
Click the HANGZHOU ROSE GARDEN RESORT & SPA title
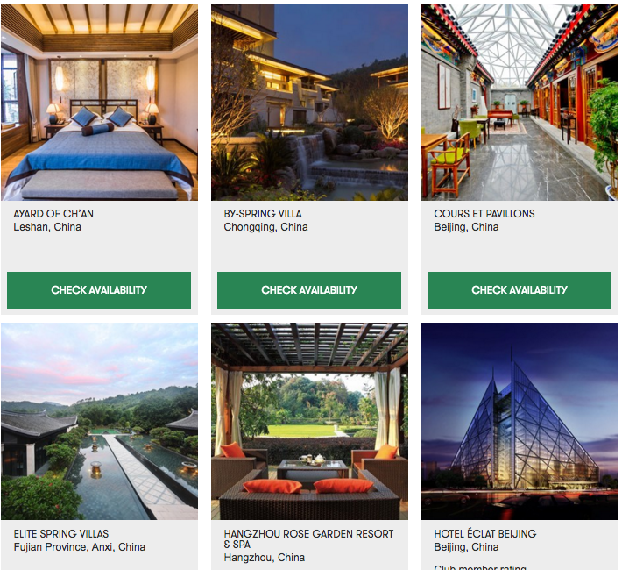pyautogui.click(x=308, y=538)
